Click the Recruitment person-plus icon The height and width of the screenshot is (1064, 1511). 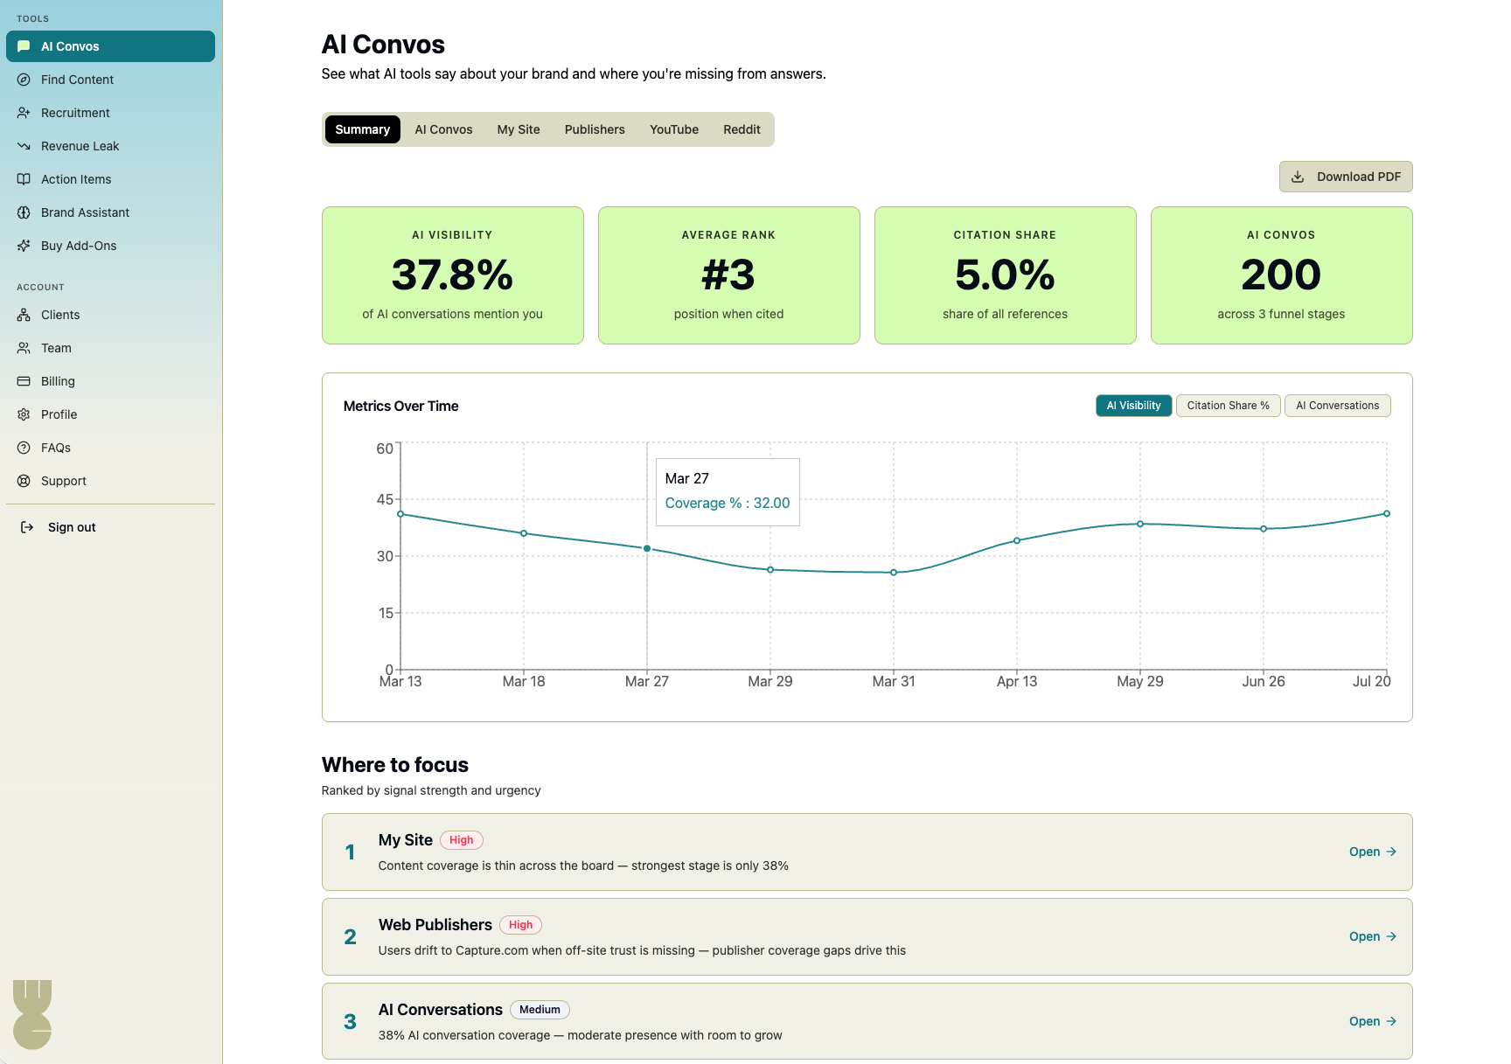click(x=24, y=113)
